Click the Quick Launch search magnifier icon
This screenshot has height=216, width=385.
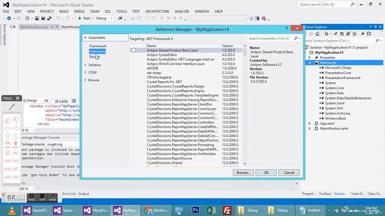(353, 4)
